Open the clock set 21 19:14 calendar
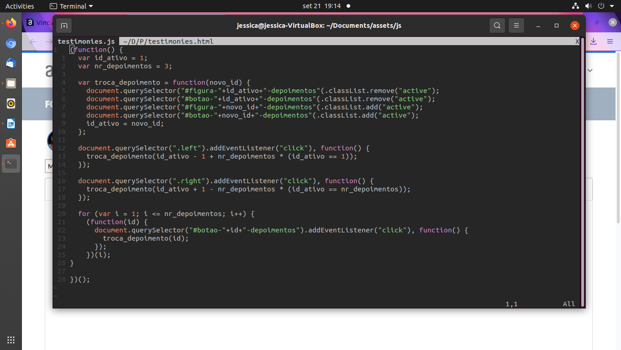Screen dimensions: 621x350 [322, 6]
